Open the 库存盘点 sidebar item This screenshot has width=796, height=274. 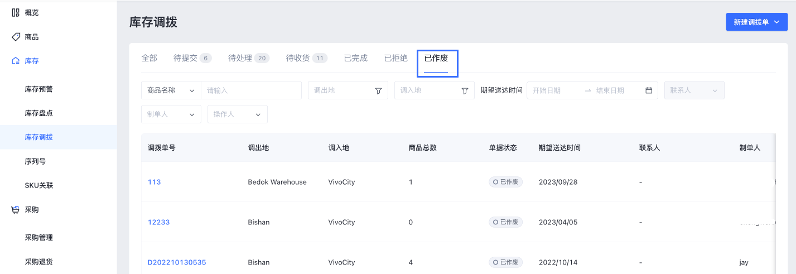39,113
